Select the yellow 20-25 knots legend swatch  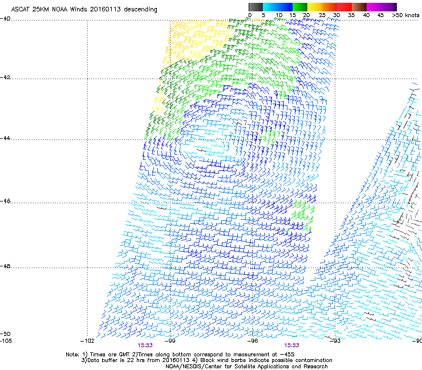point(315,7)
